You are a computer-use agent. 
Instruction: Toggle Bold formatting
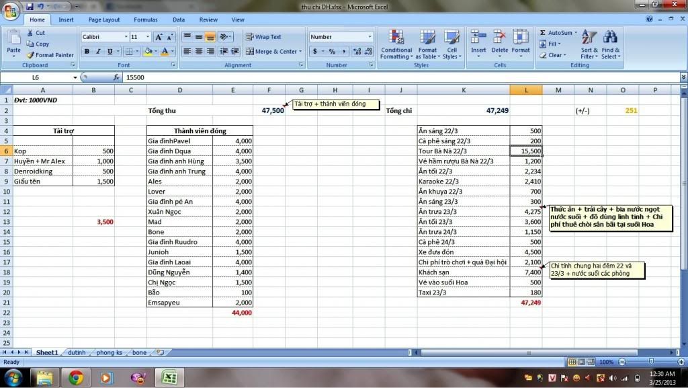(87, 52)
